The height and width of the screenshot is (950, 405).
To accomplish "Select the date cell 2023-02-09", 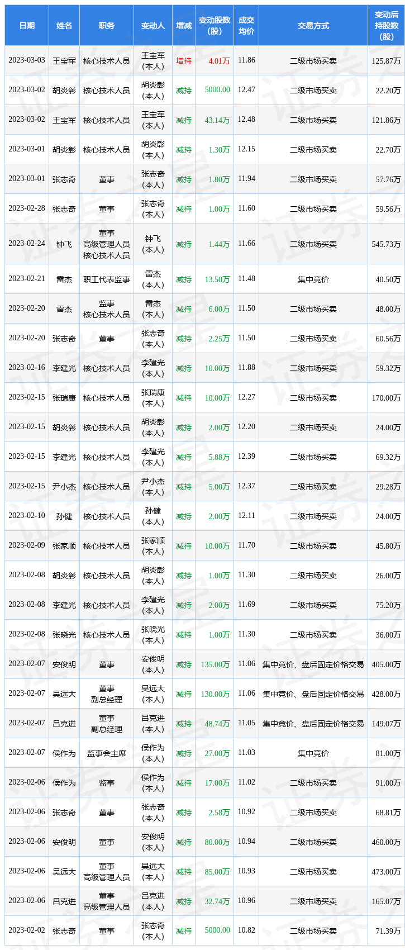I will point(27,545).
